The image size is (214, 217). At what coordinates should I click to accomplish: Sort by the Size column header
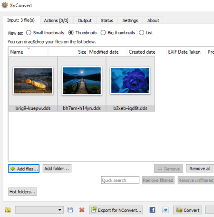pos(68,52)
